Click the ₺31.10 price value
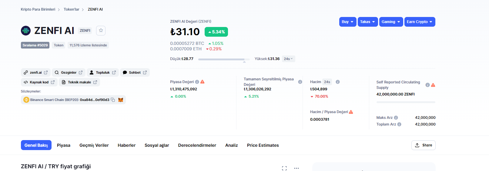This screenshot has height=171, width=489. pos(185,32)
